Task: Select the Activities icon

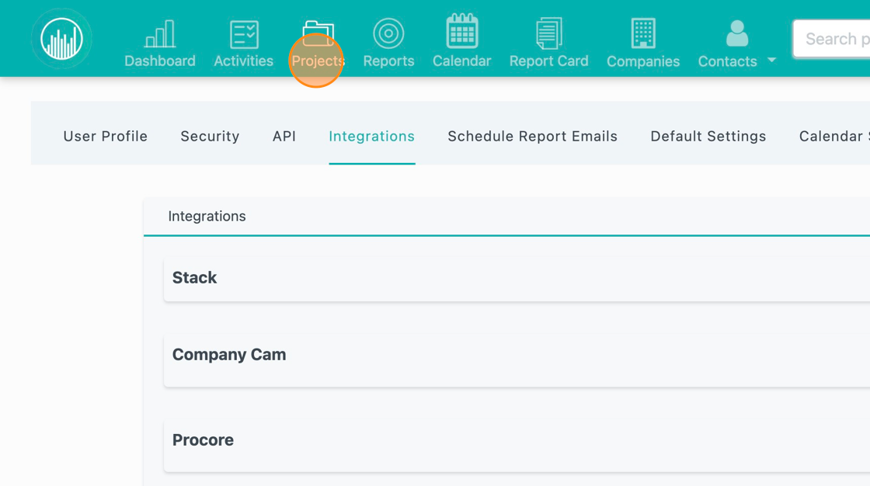Action: pos(243,43)
